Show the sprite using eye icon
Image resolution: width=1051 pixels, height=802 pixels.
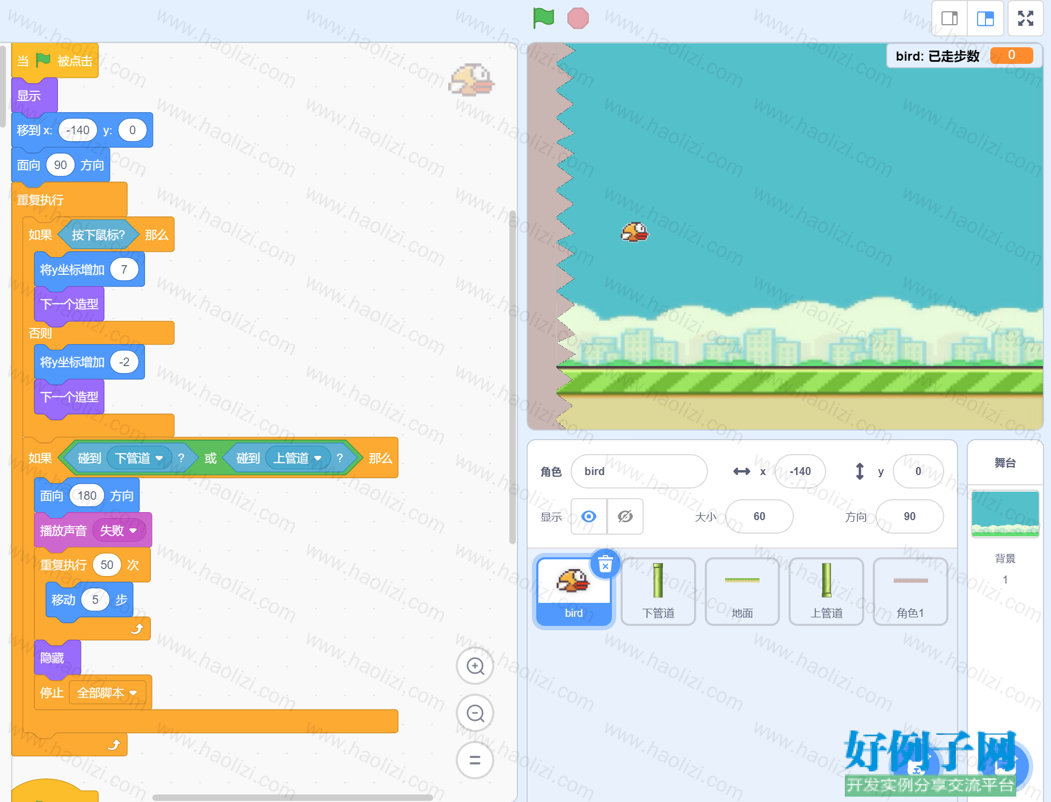(589, 516)
